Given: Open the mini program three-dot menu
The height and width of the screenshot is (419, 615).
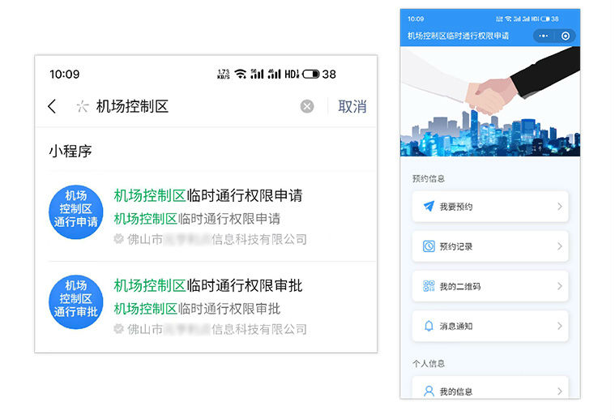Looking at the screenshot, I should pyautogui.click(x=544, y=36).
